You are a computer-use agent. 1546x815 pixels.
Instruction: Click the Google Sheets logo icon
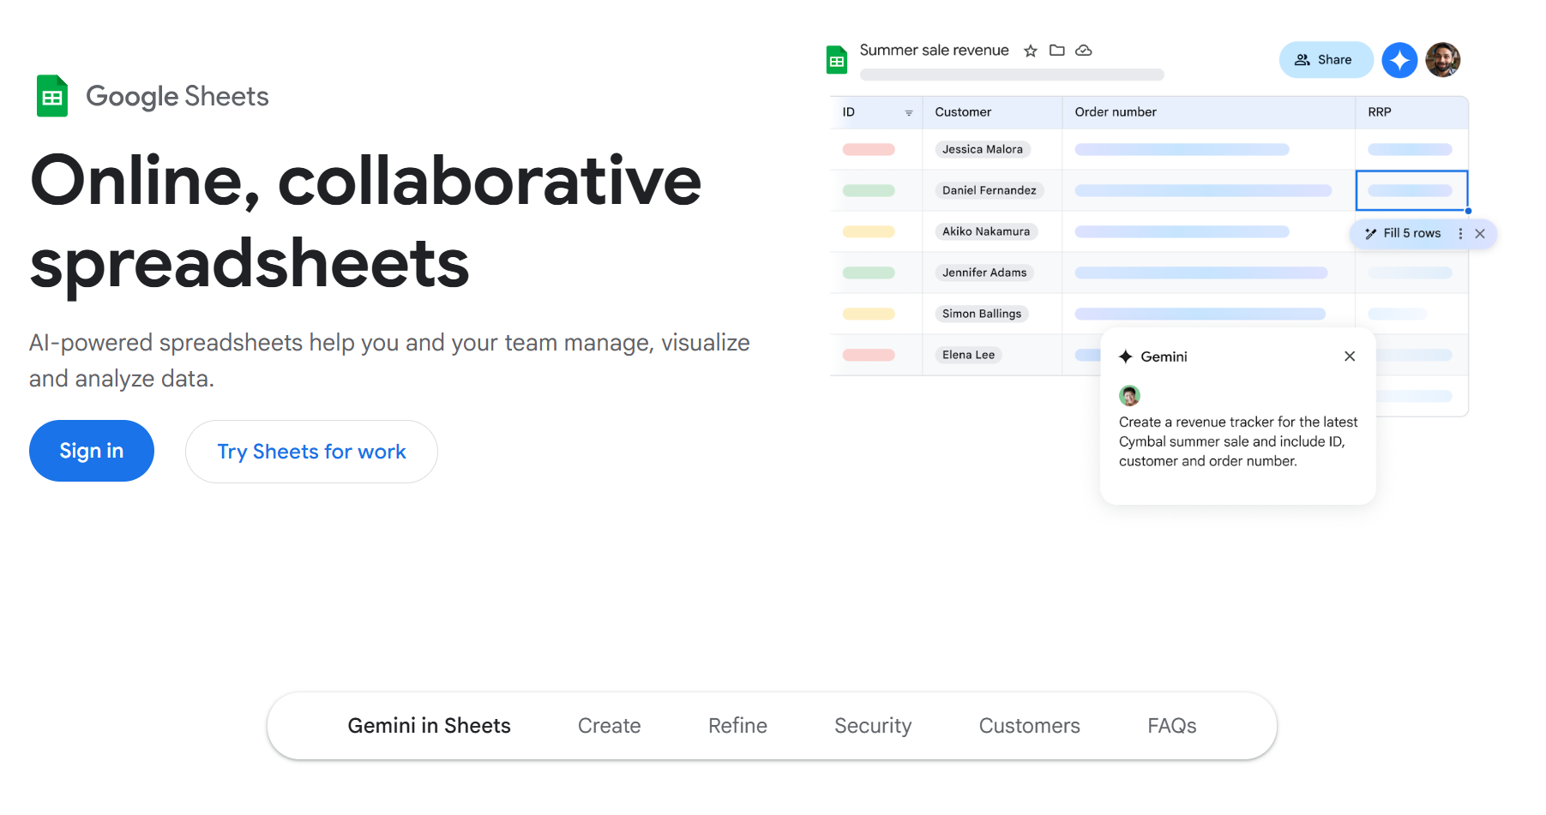click(x=52, y=96)
